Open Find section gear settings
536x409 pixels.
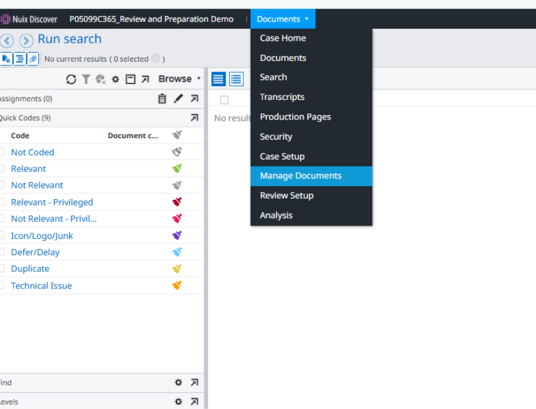178,383
